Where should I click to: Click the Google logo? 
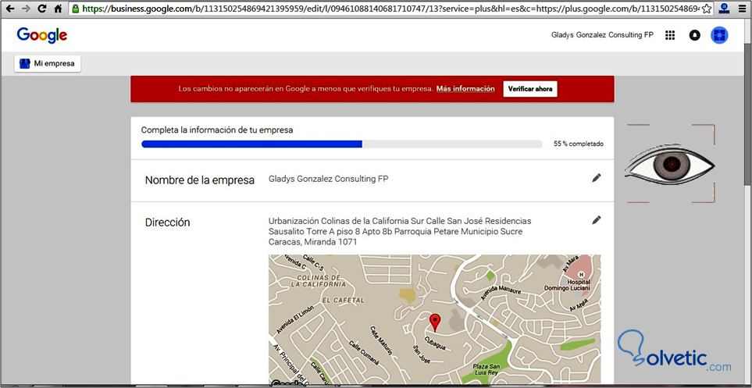[x=42, y=35]
